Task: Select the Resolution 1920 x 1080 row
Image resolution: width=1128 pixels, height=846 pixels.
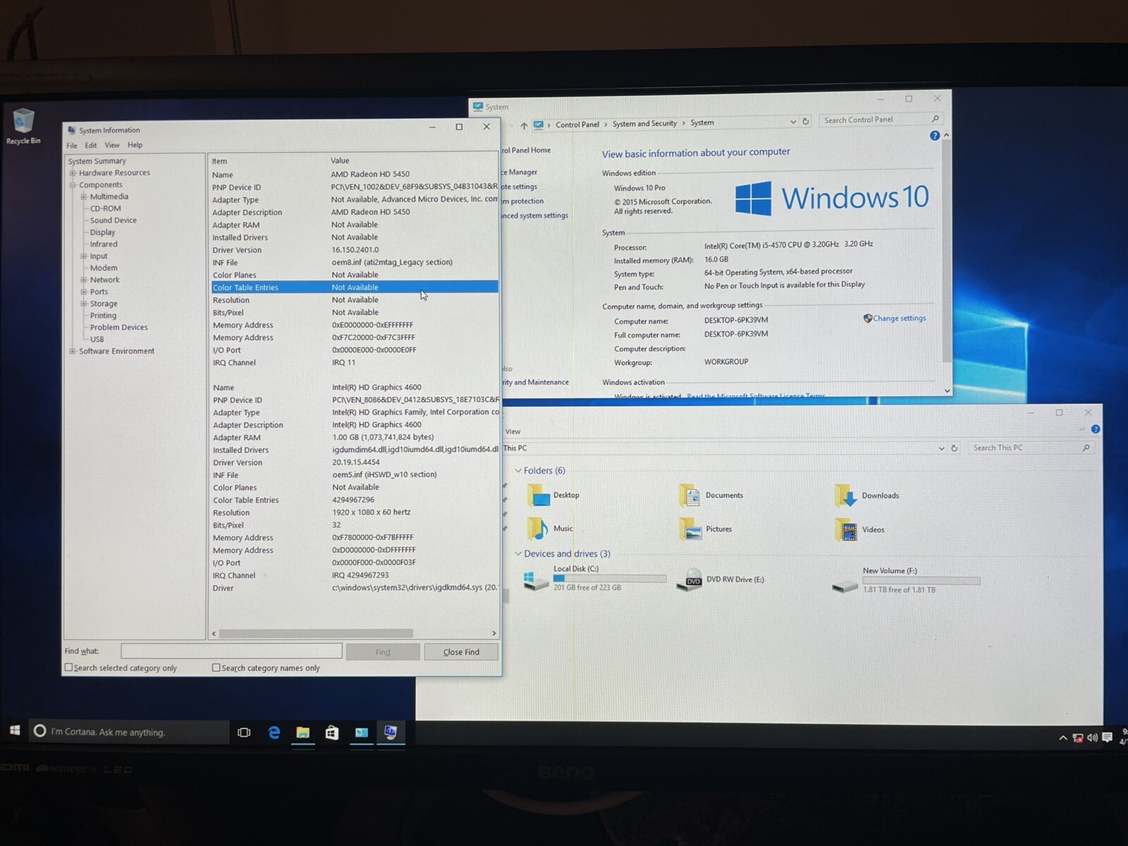Action: tap(355, 513)
